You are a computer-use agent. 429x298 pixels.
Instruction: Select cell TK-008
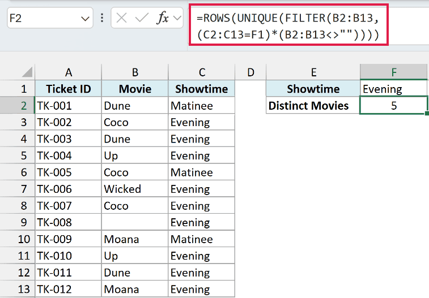point(69,222)
